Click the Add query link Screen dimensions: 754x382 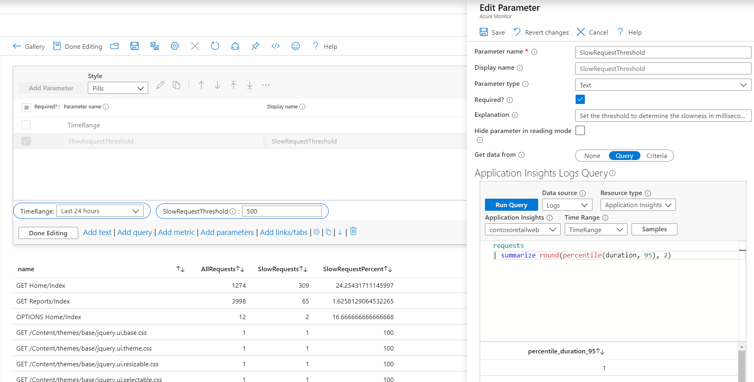click(x=135, y=233)
